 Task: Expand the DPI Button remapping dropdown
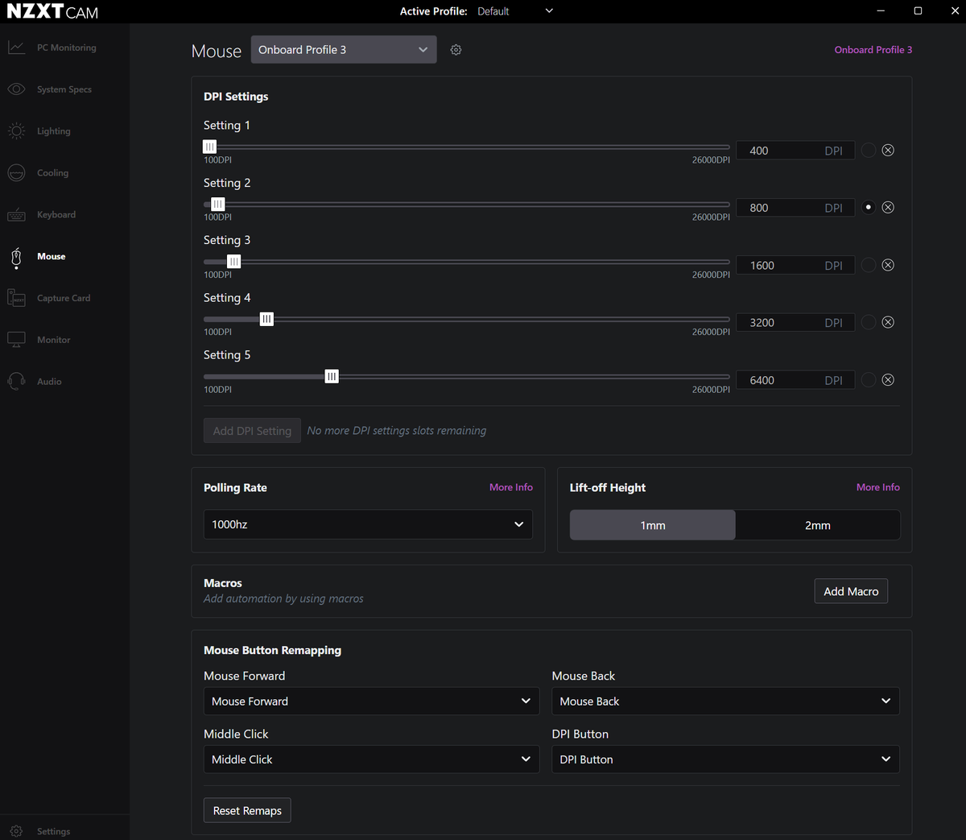tap(724, 759)
